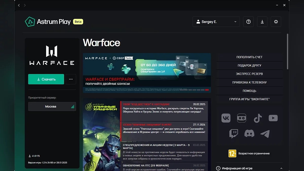The image size is (304, 171).
Task: Click the Twitch icon
Action: pos(233,134)
